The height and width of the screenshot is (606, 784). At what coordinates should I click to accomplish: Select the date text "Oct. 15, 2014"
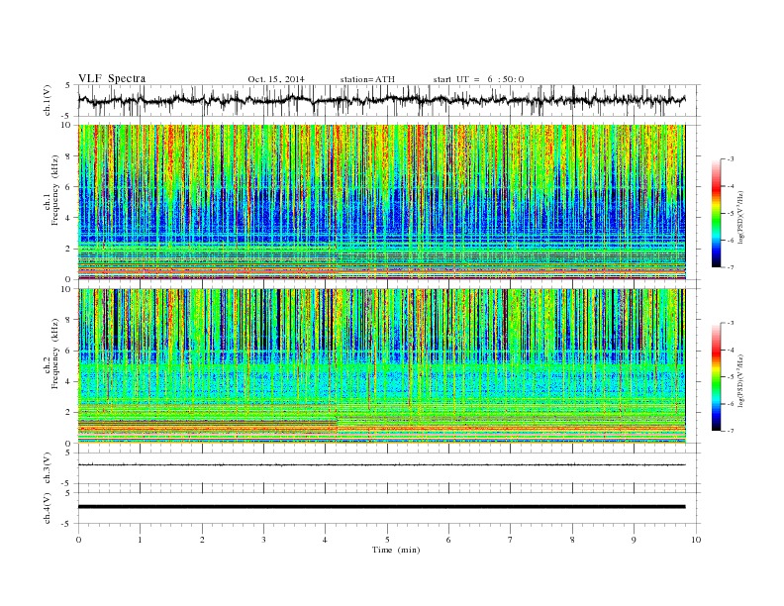(x=276, y=79)
